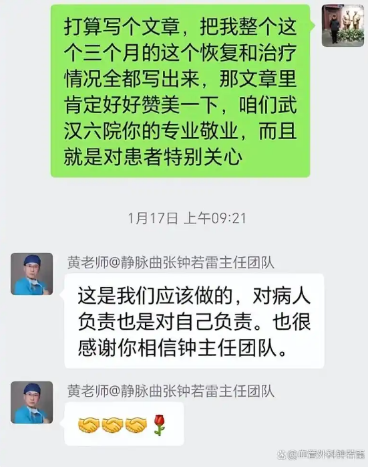Click the 1月17日 上午09:21 timestamp
Viewport: 368px width, 467px height.
pyautogui.click(x=187, y=218)
